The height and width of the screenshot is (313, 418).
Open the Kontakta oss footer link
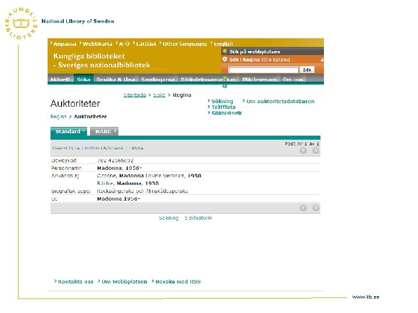pyautogui.click(x=75, y=282)
